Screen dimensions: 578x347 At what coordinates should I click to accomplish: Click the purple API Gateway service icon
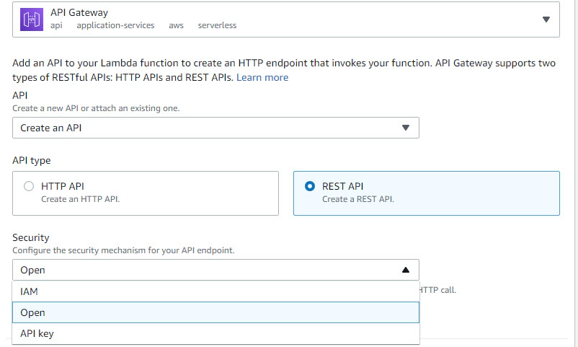31,19
